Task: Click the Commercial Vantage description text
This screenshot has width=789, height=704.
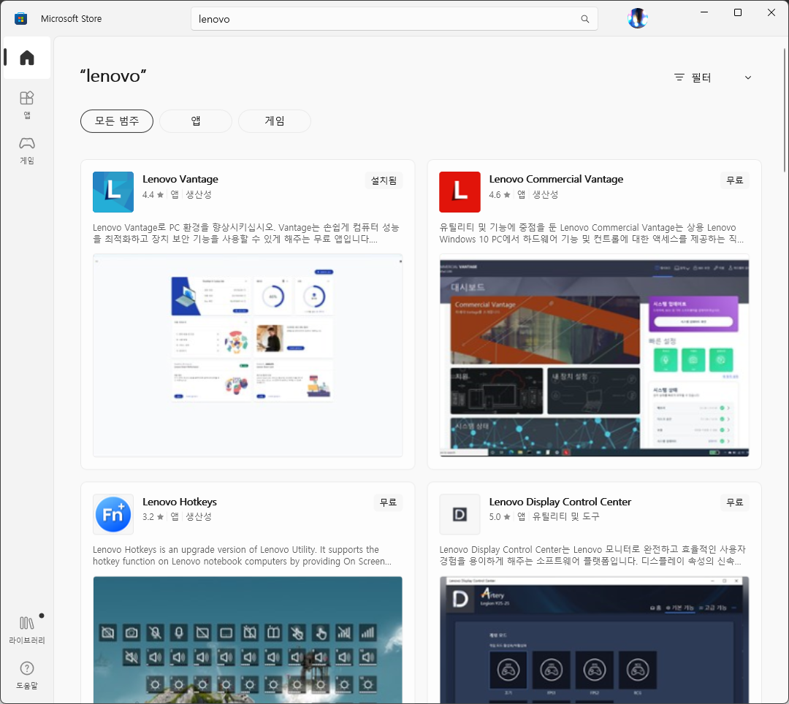Action: (591, 233)
